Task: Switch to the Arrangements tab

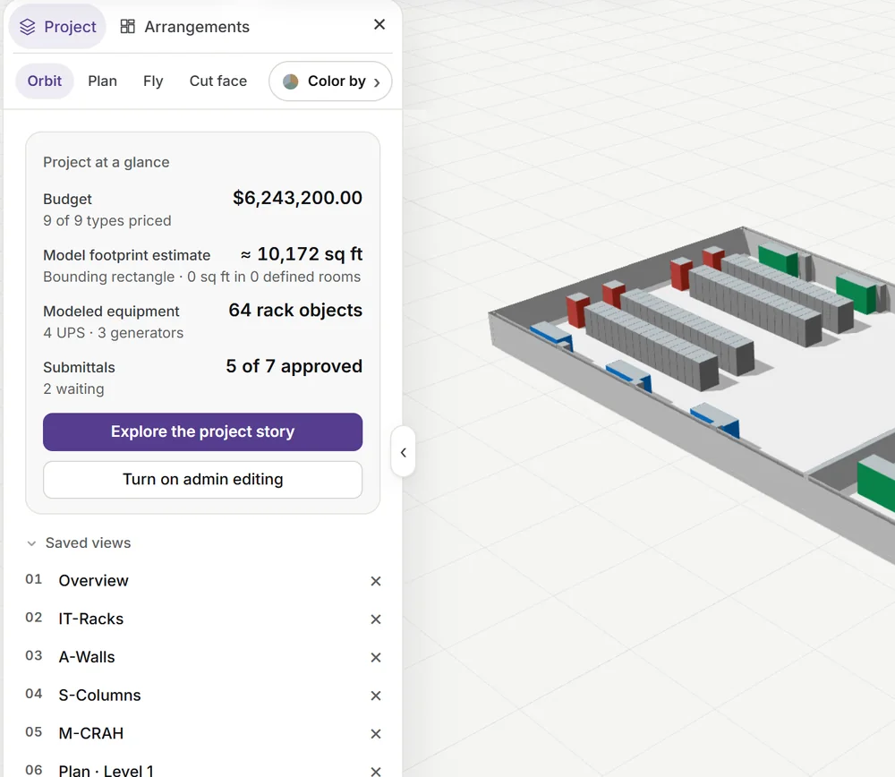Action: point(185,27)
